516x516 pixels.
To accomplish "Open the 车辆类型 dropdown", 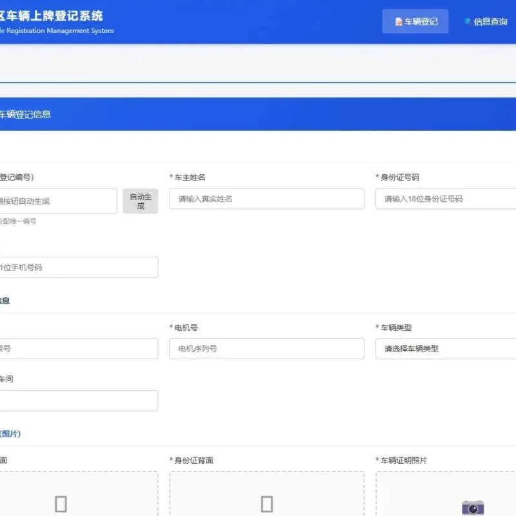I will [x=446, y=348].
